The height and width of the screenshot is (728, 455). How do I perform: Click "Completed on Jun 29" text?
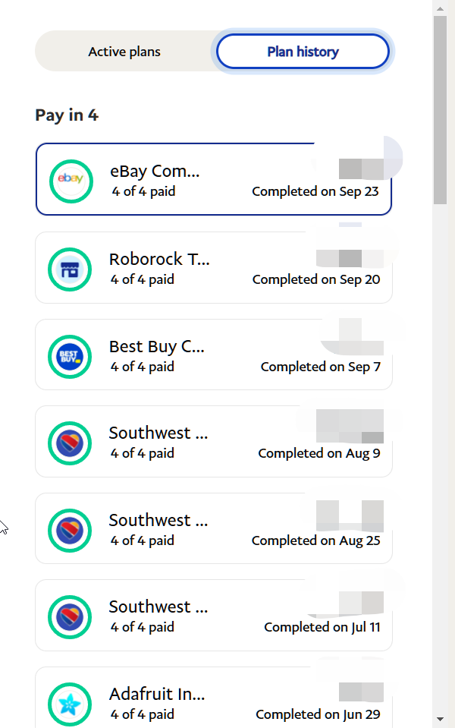coord(318,714)
